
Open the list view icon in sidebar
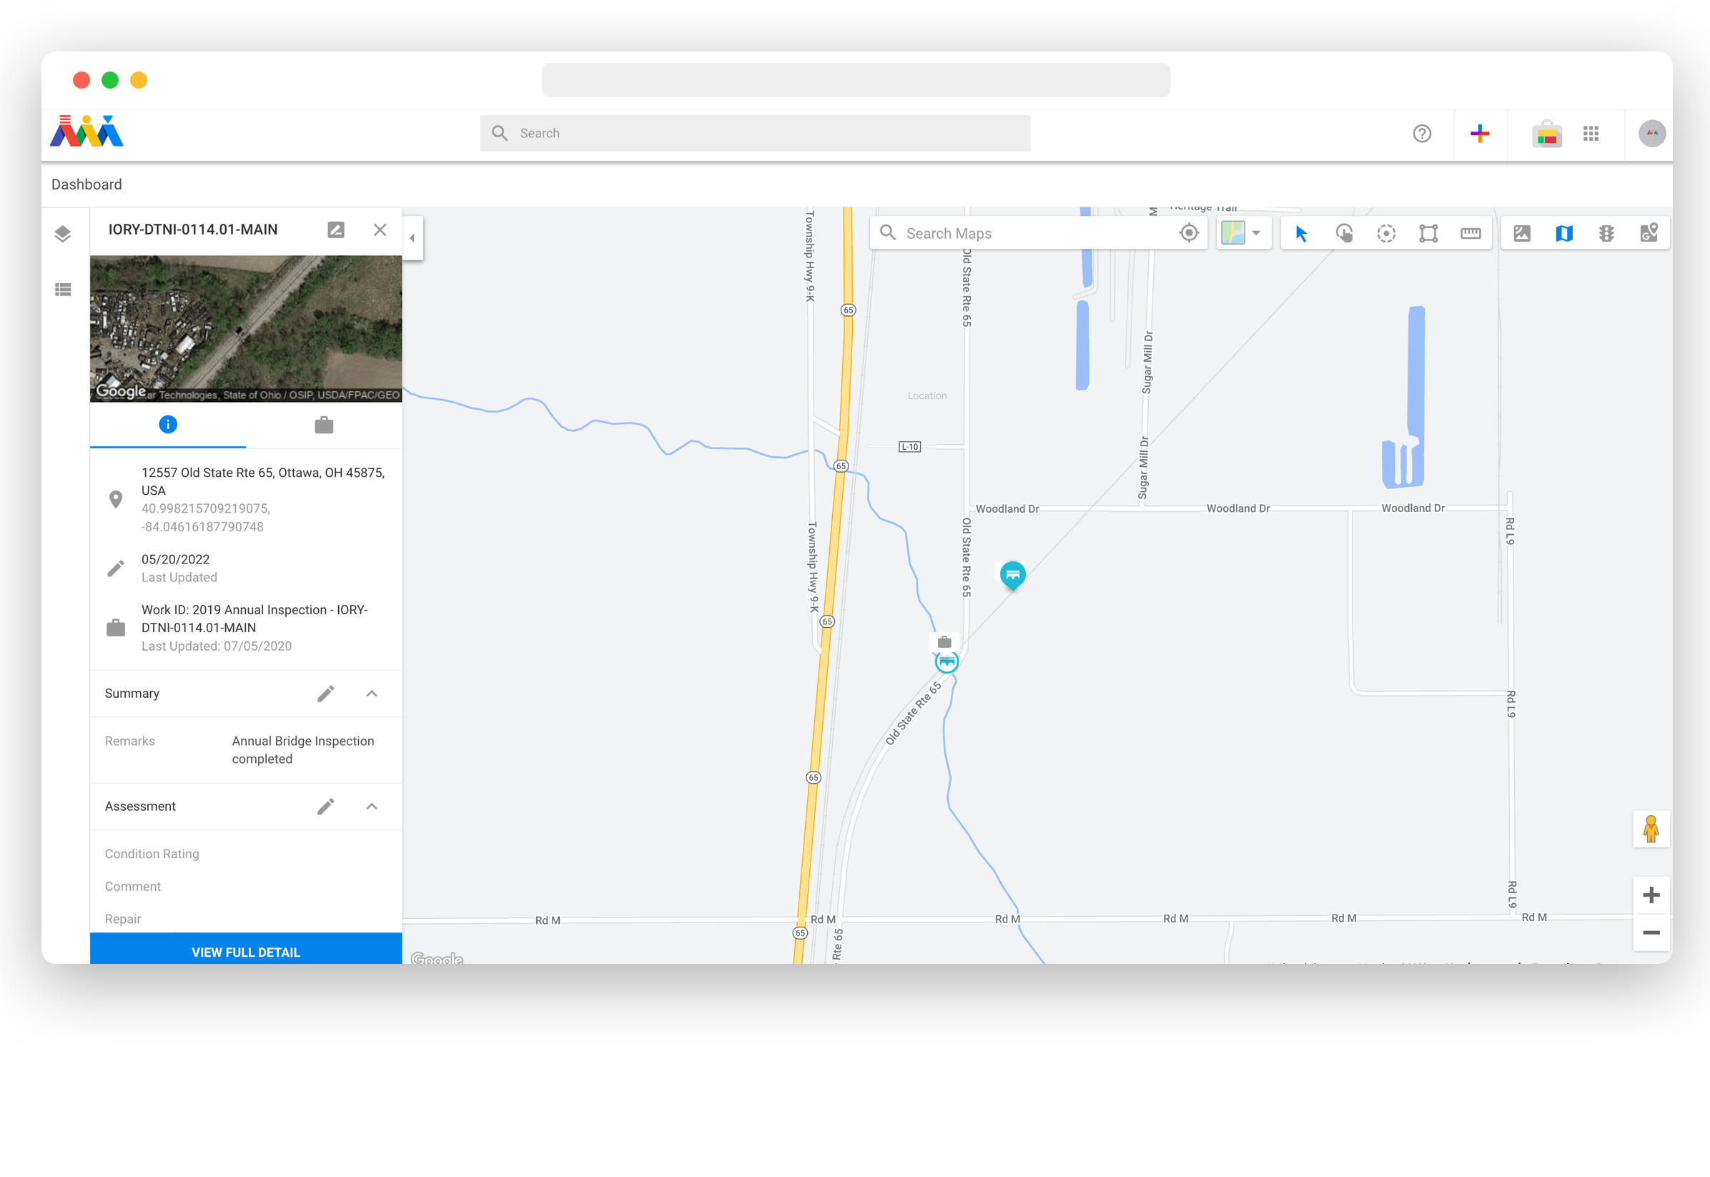pos(63,290)
